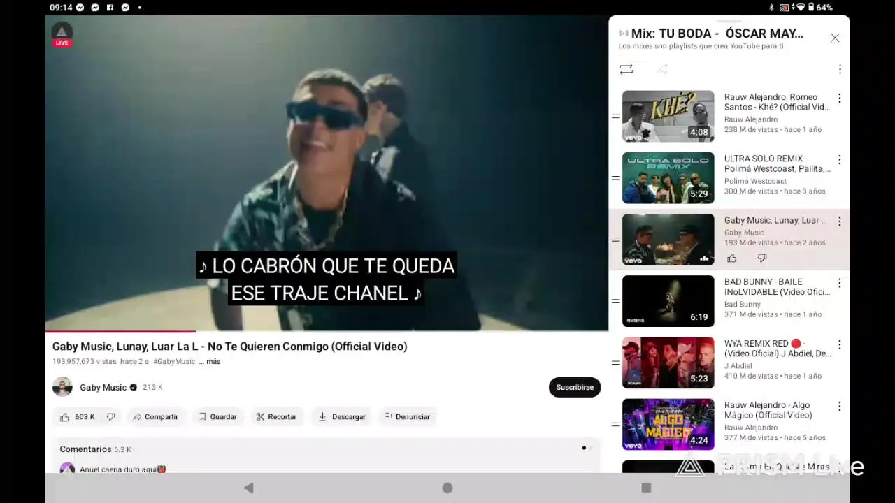Open the Comentarios section
This screenshot has height=503, width=895.
coord(327,449)
